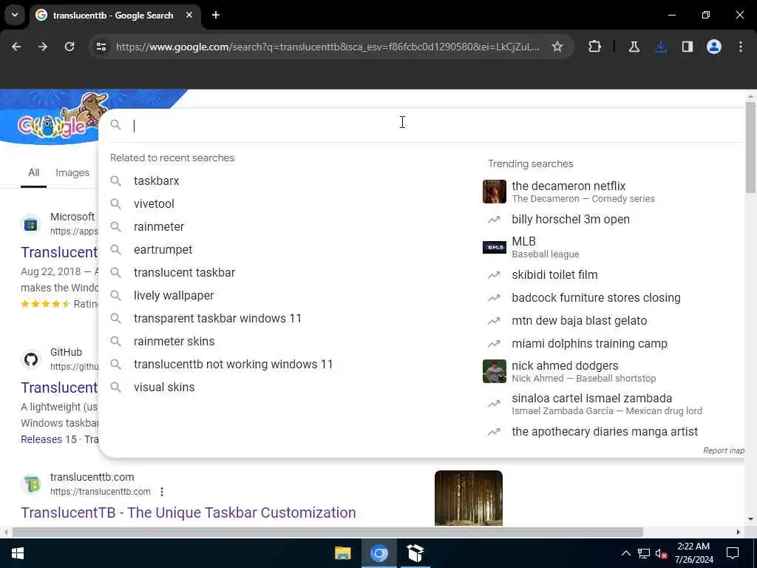Open the box app on taskbar
Viewport: 757px width, 568px height.
click(x=415, y=553)
